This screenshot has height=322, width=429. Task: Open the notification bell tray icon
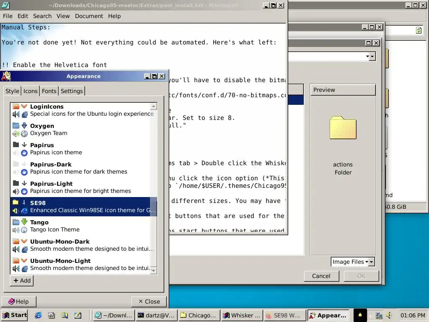[360, 315]
